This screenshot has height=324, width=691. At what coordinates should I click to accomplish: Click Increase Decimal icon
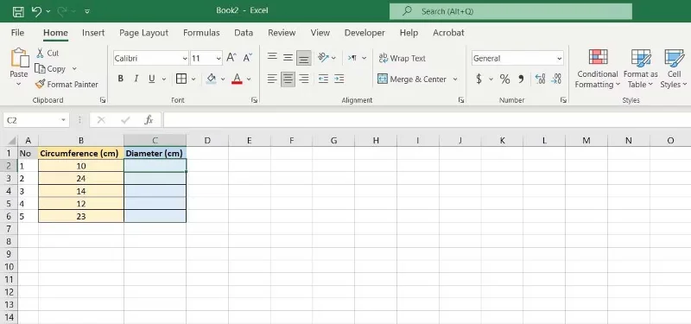tap(541, 79)
